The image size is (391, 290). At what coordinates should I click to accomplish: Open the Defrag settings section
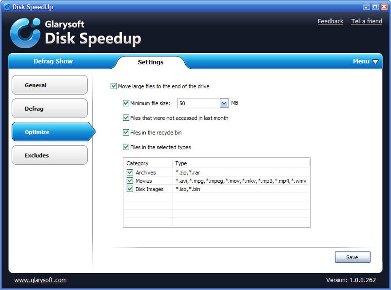49,108
